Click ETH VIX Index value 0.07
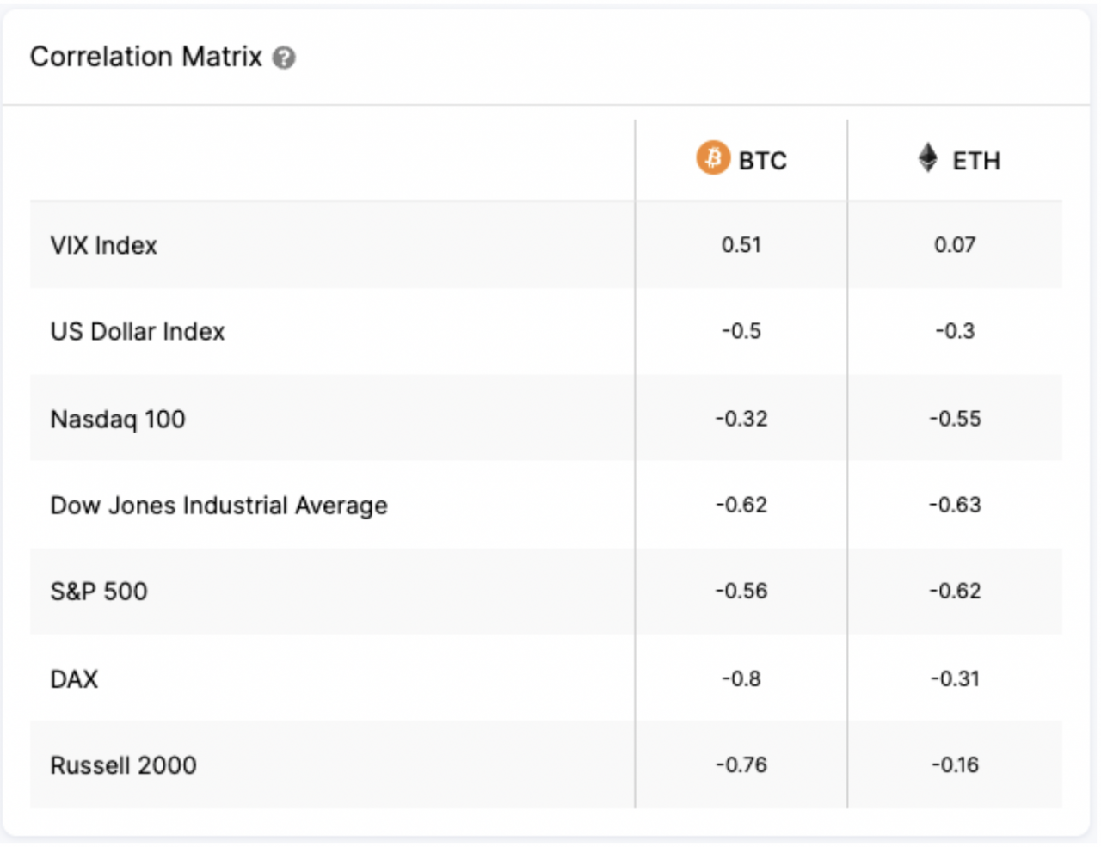The height and width of the screenshot is (847, 1101). click(954, 245)
